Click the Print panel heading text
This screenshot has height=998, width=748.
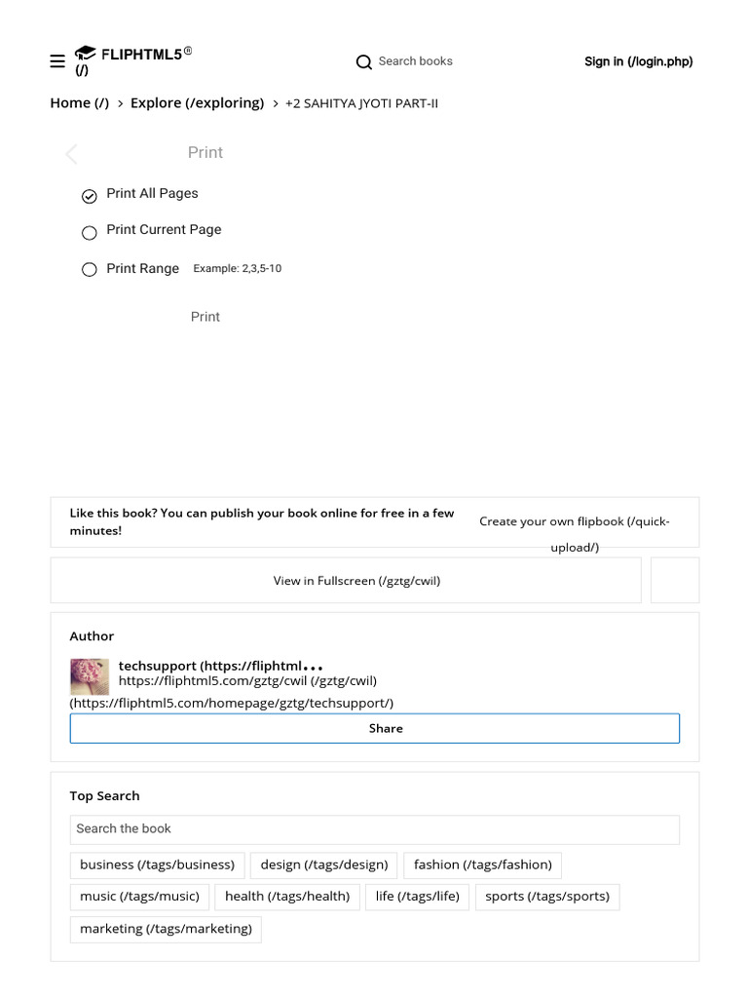[206, 153]
